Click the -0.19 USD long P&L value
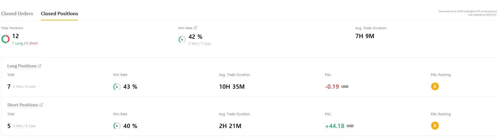This screenshot has height=139, width=497. (332, 87)
